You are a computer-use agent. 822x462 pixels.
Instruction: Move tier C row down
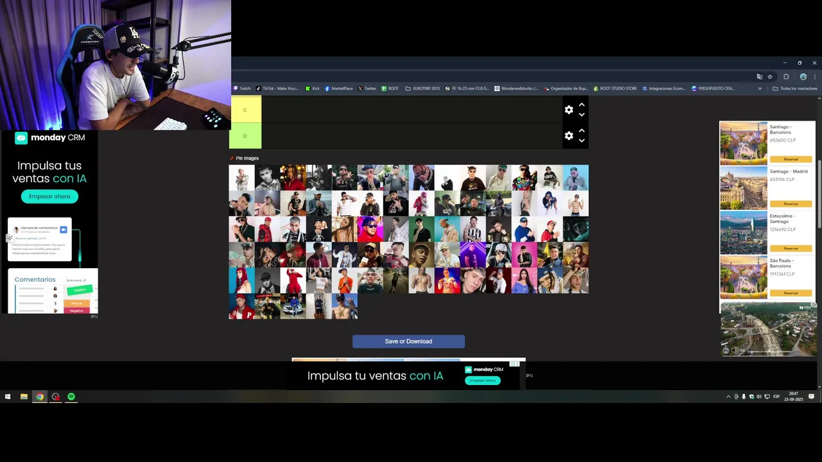(582, 115)
